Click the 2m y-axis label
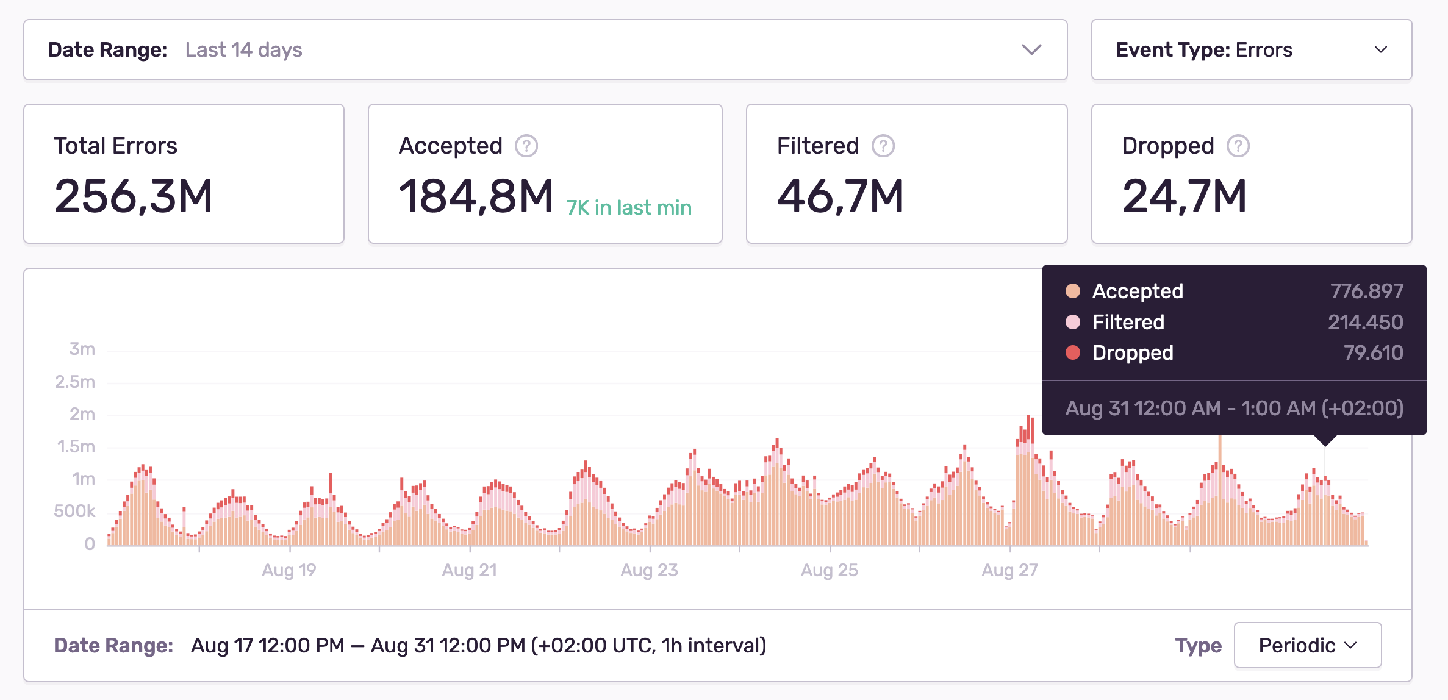Screen dimensions: 1448x700 pos(82,414)
